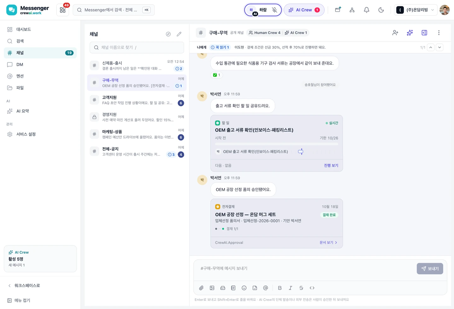The height and width of the screenshot is (309, 454).
Task: Open the apps grid with 49 badge
Action: point(63,10)
